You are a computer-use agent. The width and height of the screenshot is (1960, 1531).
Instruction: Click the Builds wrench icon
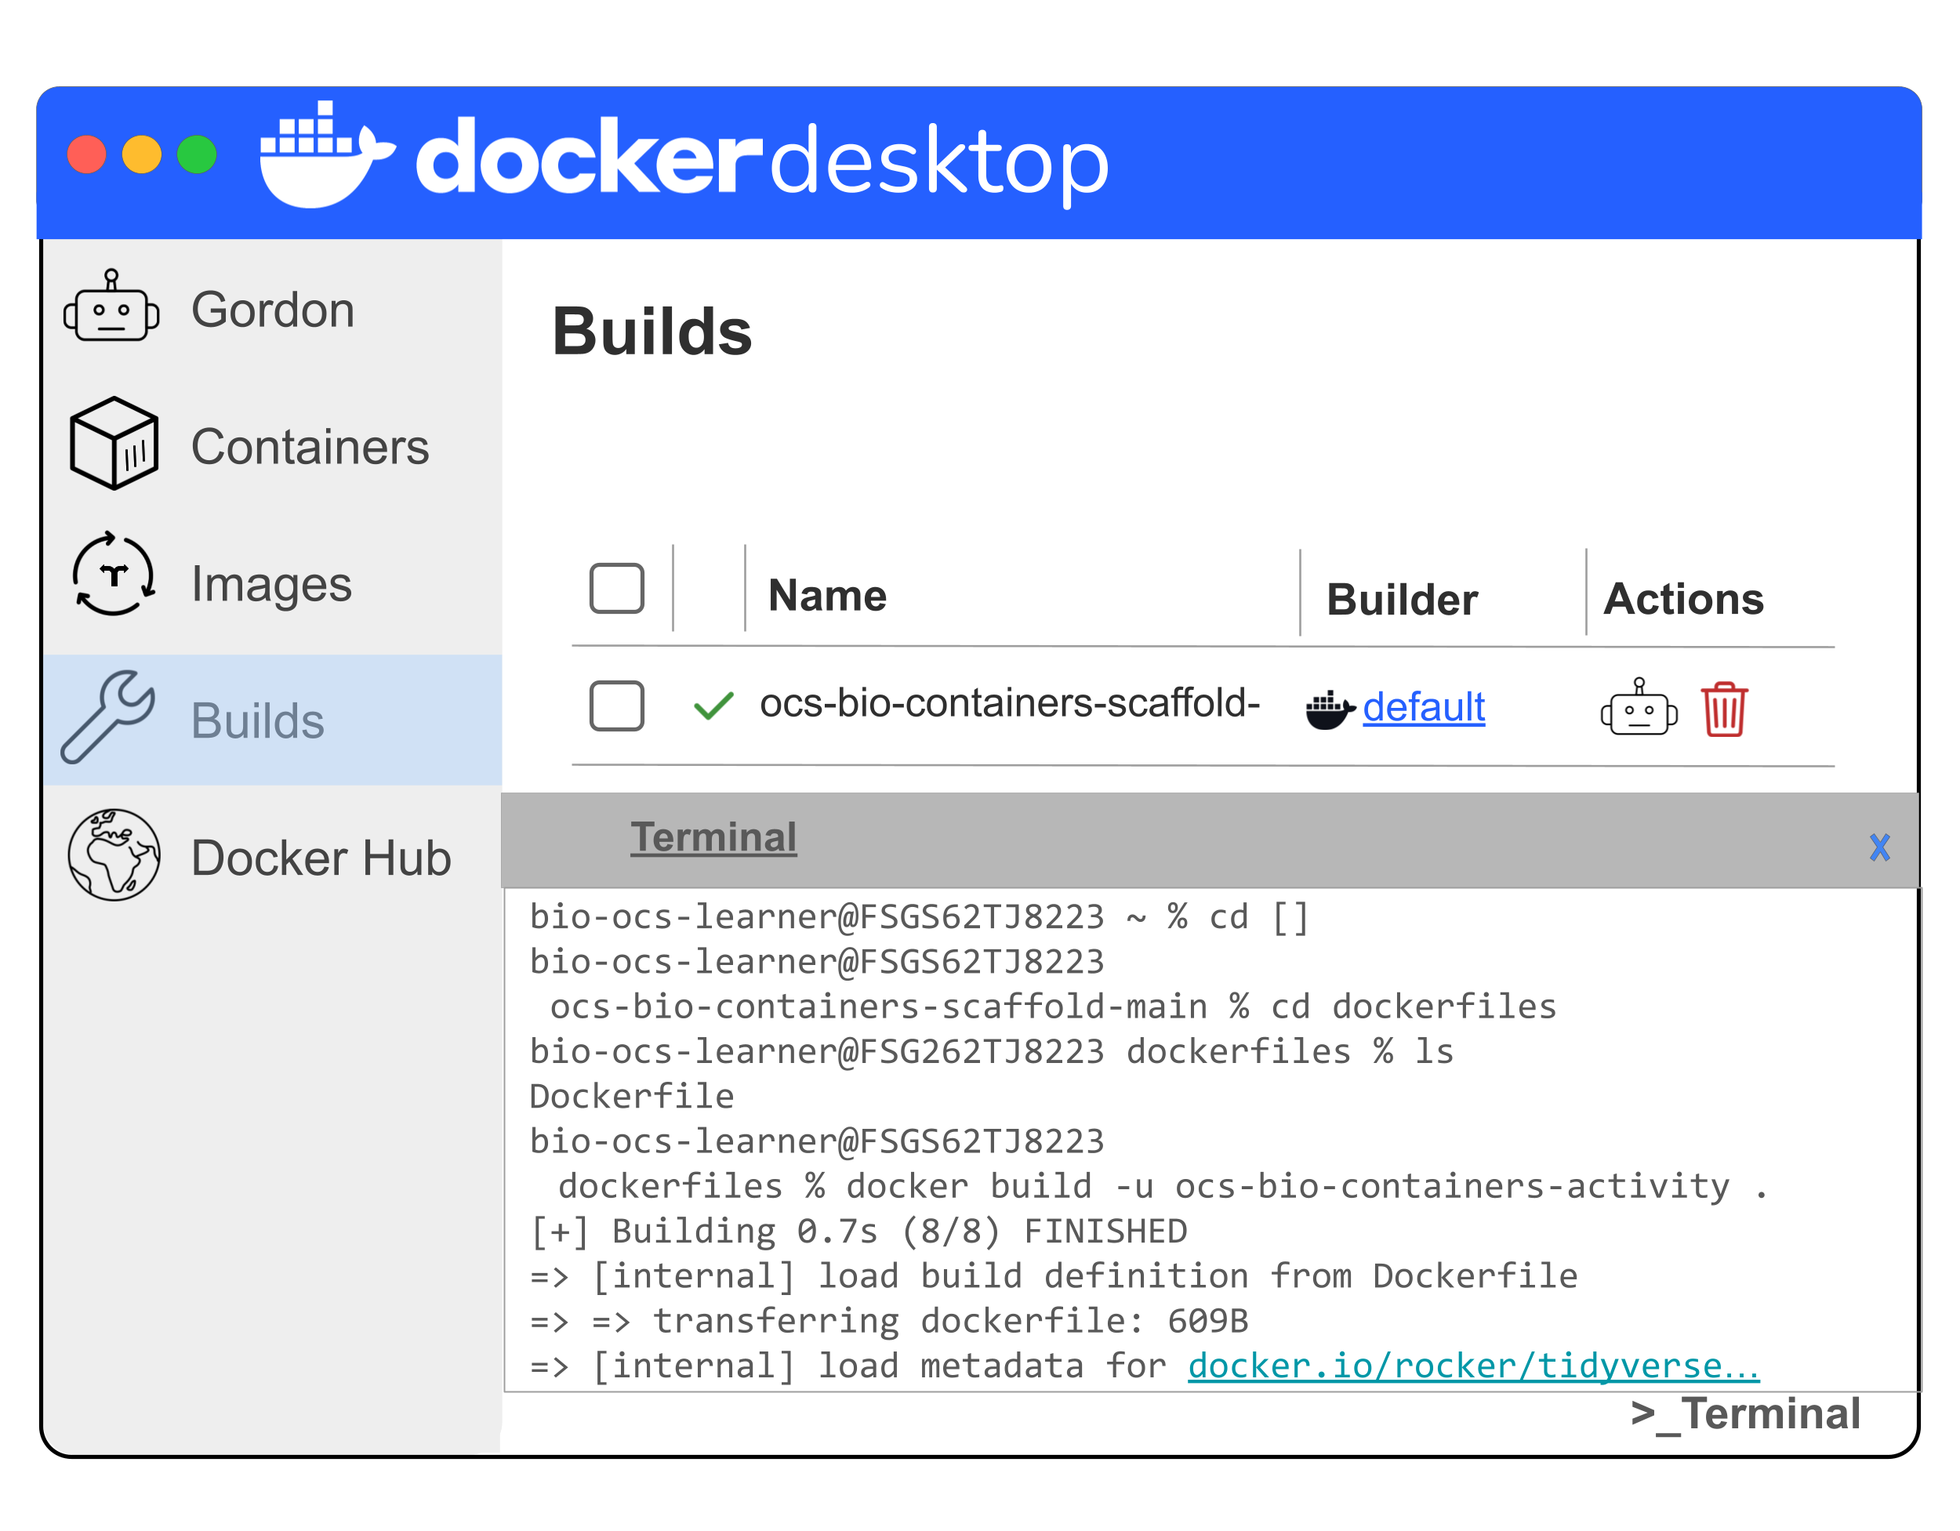coord(107,717)
